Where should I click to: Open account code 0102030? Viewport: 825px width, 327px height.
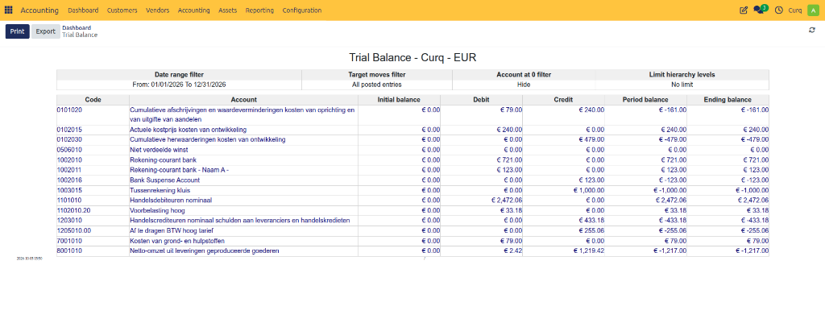click(x=69, y=139)
